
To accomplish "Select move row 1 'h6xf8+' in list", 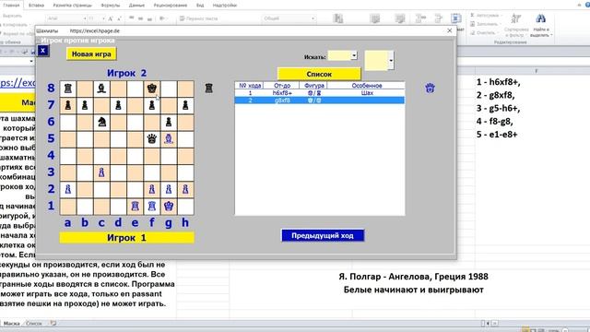I will (320, 93).
